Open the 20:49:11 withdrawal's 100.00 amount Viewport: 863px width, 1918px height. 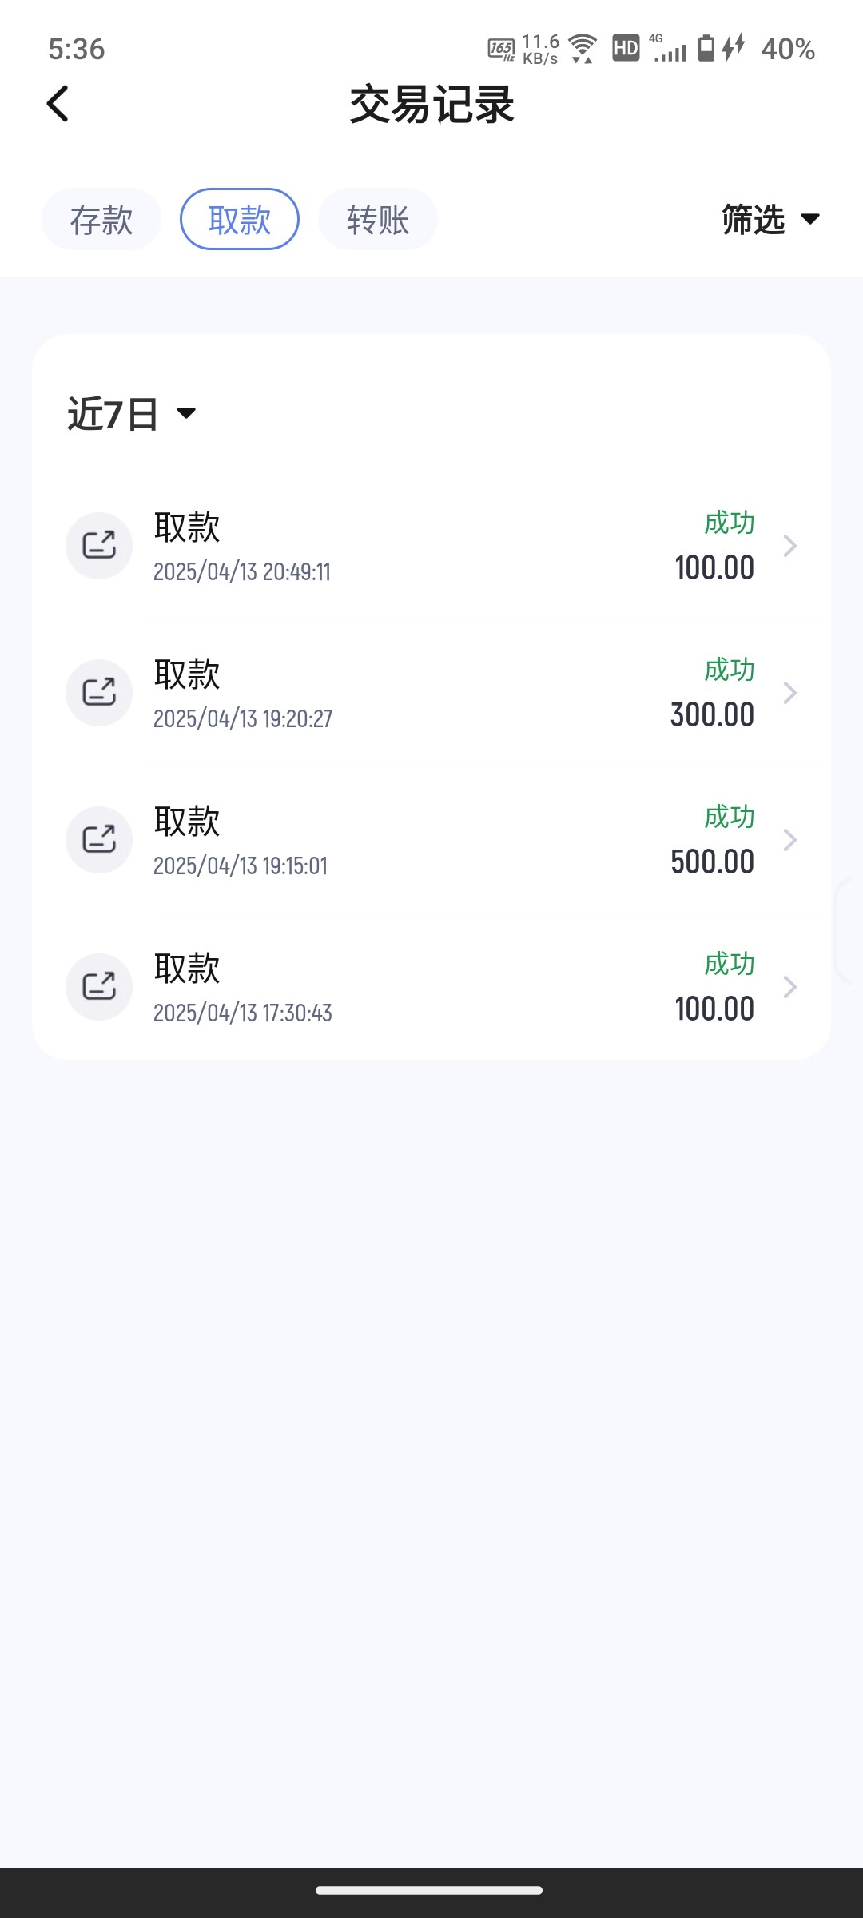click(714, 568)
